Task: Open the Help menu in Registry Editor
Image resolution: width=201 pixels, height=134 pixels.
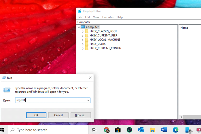Action: (x=120, y=17)
